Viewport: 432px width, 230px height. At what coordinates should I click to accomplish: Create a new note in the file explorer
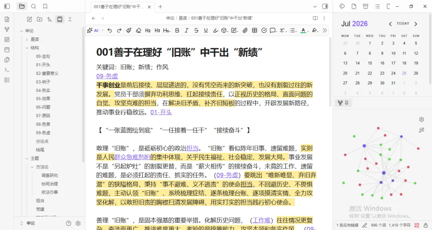[x=30, y=19]
